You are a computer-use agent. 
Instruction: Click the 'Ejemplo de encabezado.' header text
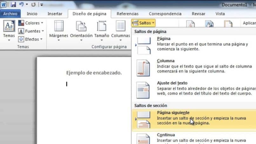(x=94, y=73)
